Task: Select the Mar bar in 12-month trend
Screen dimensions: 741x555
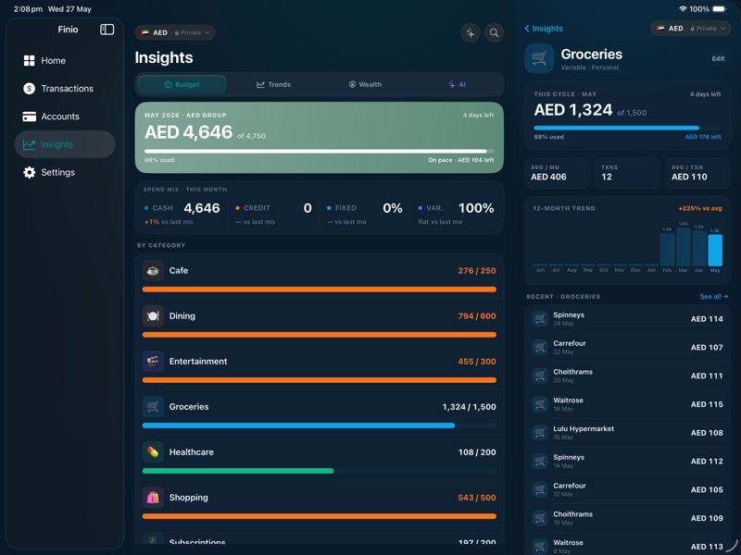Action: tap(683, 247)
